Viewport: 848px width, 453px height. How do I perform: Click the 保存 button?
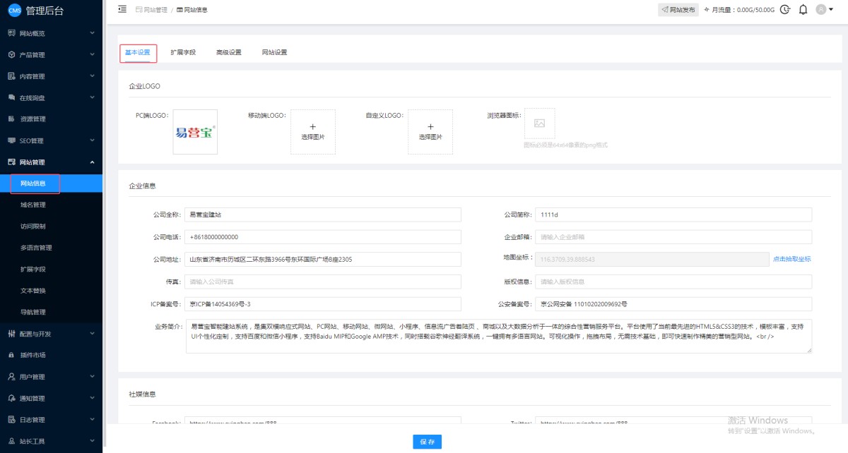(x=427, y=442)
